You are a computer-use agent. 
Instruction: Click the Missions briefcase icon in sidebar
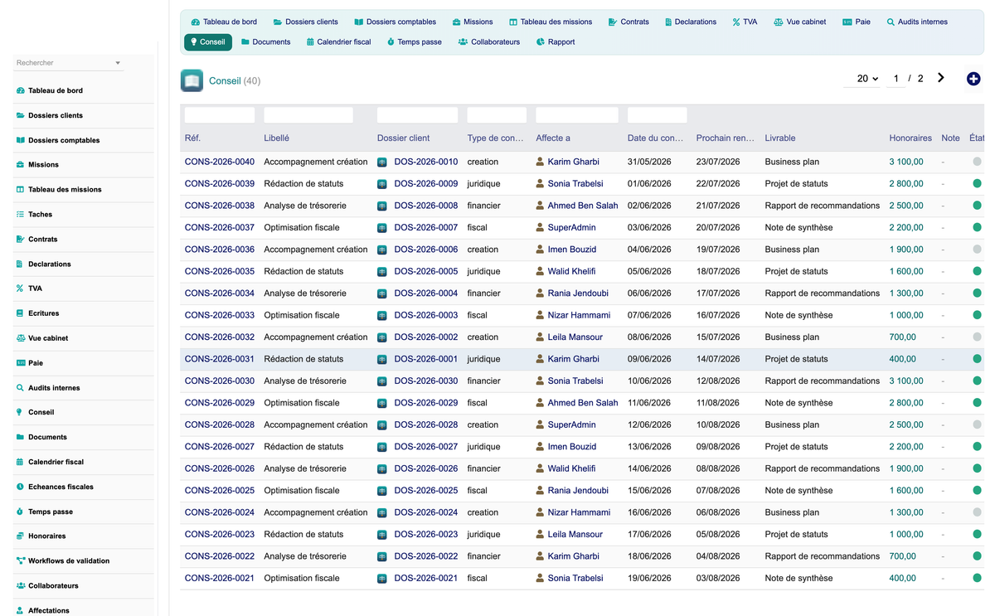(20, 165)
